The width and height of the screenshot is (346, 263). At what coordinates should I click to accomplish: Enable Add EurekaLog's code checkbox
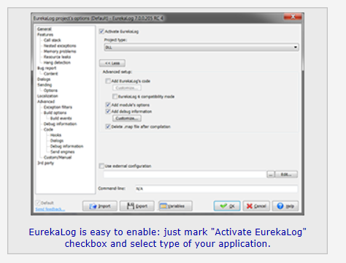pos(108,81)
